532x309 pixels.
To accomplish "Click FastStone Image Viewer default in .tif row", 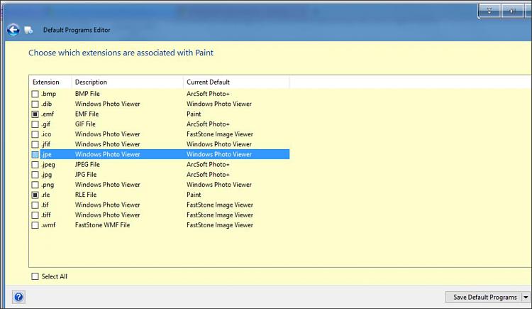I will [x=220, y=205].
